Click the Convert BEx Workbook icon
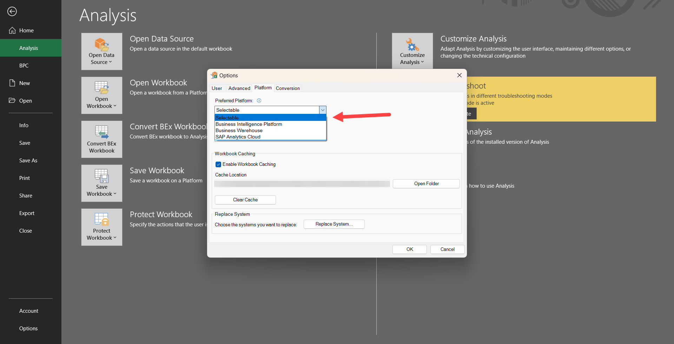The height and width of the screenshot is (344, 674). pos(102,132)
